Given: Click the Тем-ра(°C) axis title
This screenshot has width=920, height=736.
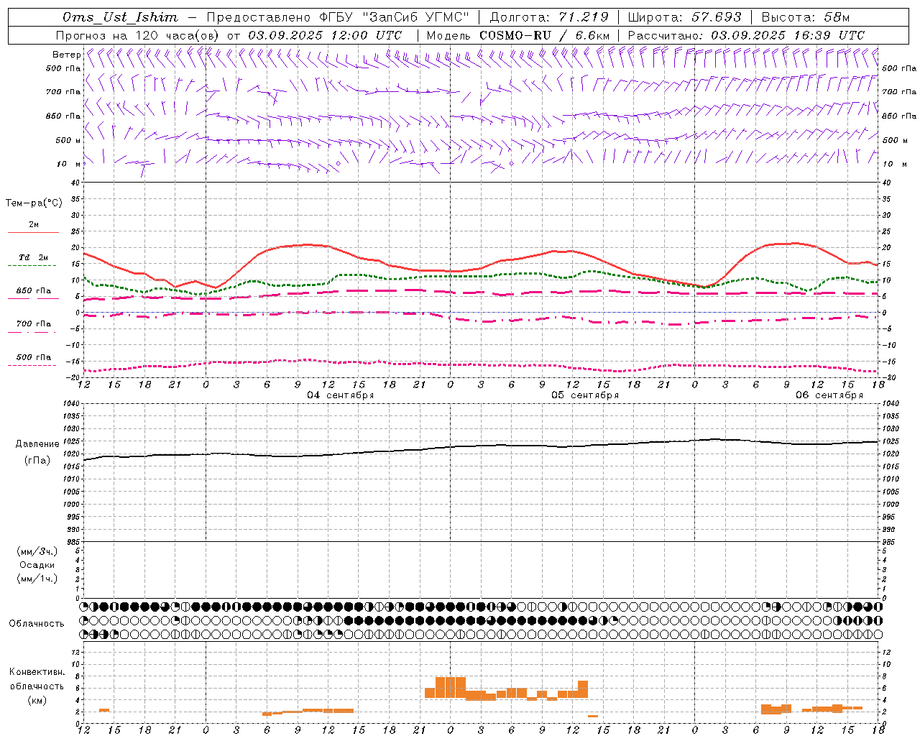Looking at the screenshot, I should click(34, 203).
